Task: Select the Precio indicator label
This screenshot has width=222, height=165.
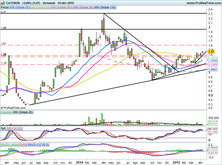Action: point(5,8)
